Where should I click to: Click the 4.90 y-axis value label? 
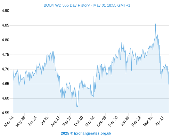click(5, 11)
